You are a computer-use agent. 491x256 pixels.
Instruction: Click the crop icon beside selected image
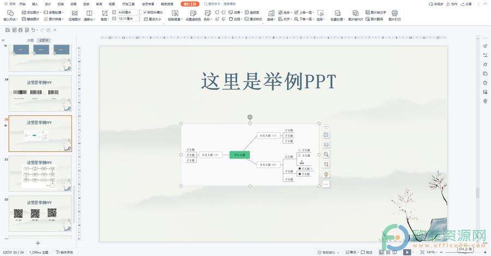[x=326, y=164]
